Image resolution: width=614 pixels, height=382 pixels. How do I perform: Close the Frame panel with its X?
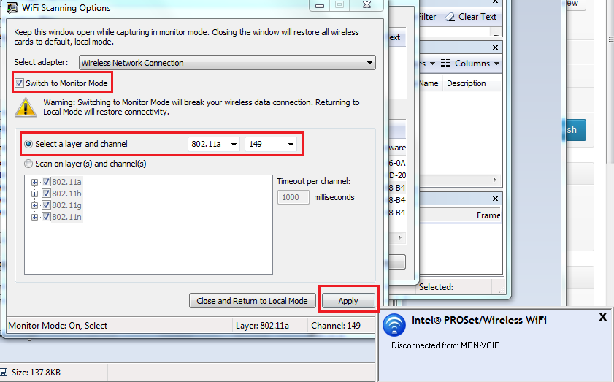tap(497, 199)
